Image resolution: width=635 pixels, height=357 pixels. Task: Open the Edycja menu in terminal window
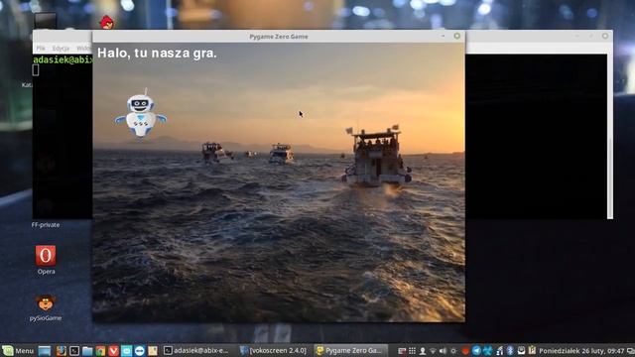(x=61, y=49)
